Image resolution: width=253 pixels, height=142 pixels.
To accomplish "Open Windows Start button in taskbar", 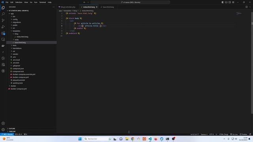I will (80, 139).
